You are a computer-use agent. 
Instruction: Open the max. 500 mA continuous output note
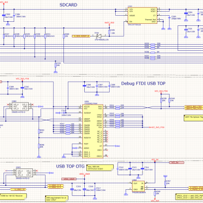[x=100, y=167]
